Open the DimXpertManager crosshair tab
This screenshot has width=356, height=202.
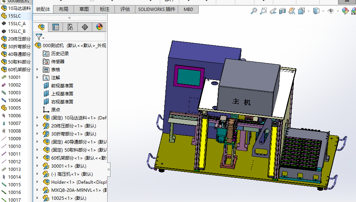[x=85, y=27]
